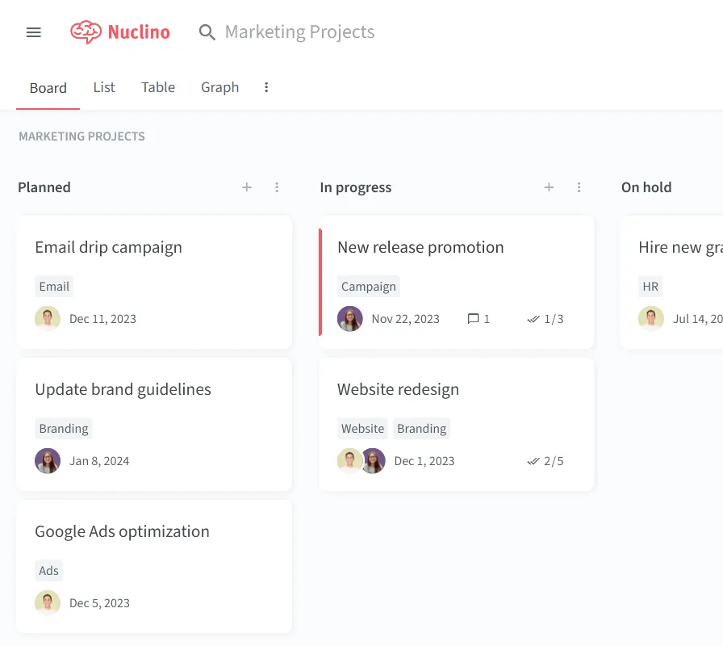Switch to the Graph view tab
This screenshot has height=646, width=723.
(x=220, y=88)
